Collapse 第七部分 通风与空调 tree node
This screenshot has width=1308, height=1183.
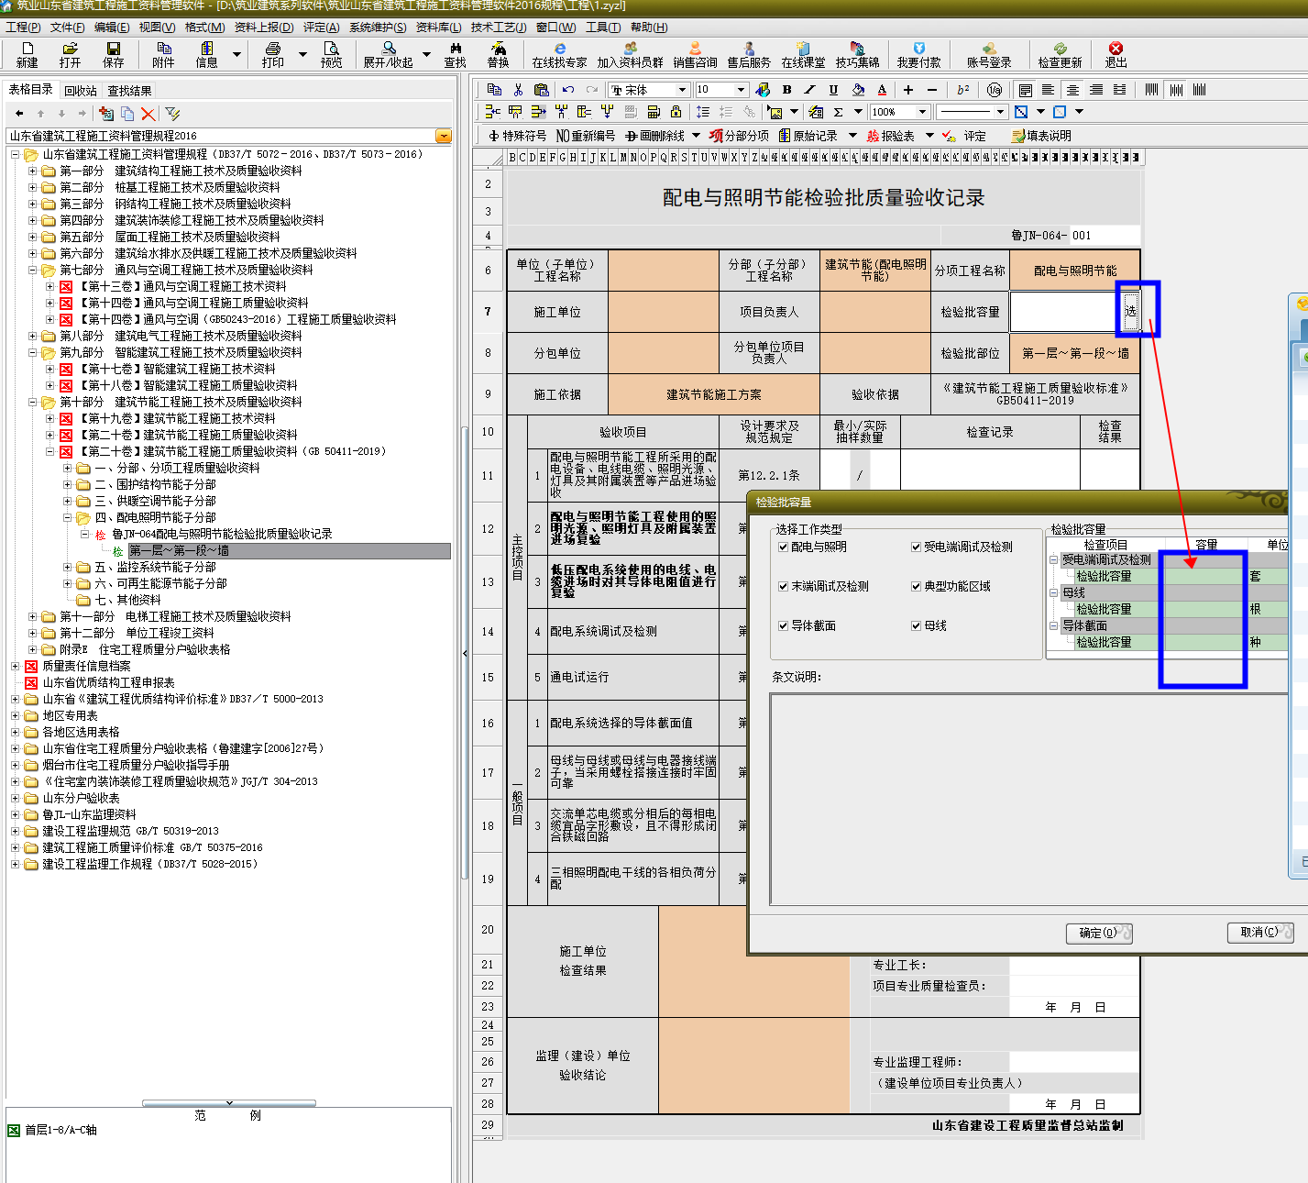pos(32,270)
